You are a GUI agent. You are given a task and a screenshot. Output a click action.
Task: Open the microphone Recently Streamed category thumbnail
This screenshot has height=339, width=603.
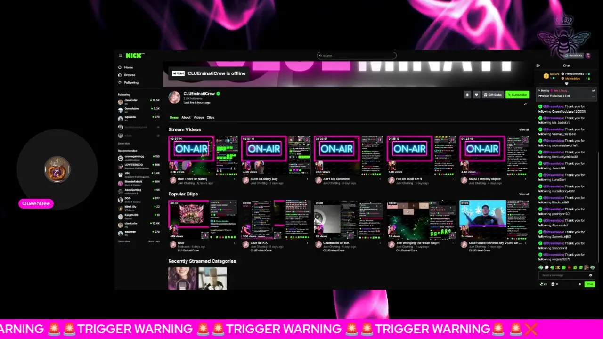click(x=212, y=278)
